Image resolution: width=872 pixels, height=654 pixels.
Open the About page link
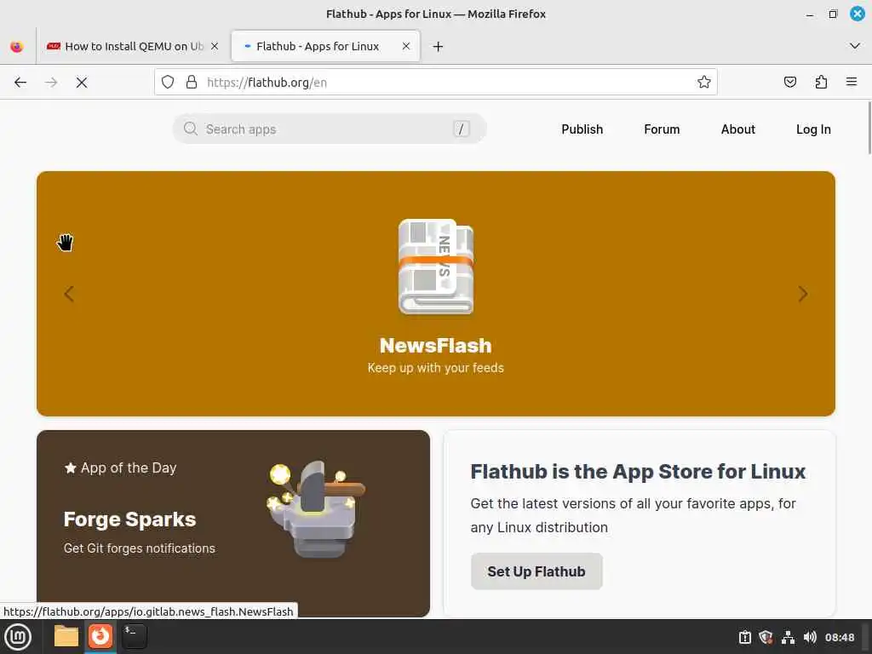click(738, 129)
